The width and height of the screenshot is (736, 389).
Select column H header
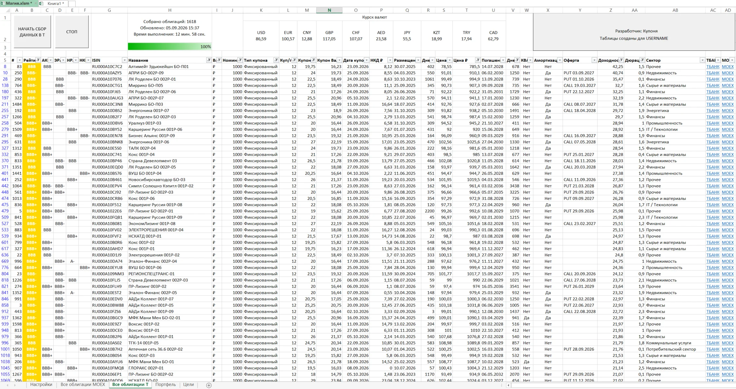(x=170, y=10)
